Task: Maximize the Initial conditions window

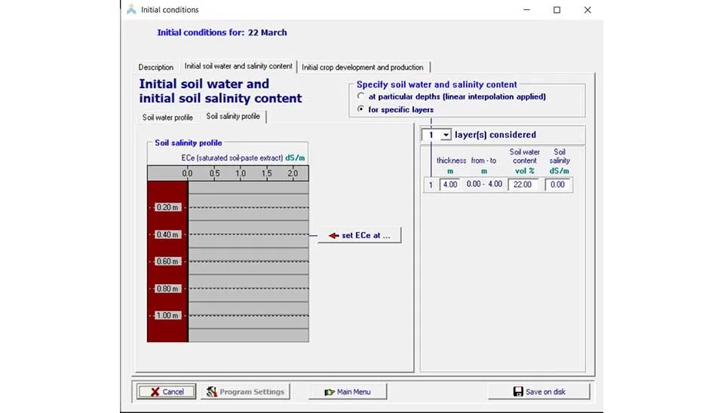Action: pyautogui.click(x=557, y=10)
